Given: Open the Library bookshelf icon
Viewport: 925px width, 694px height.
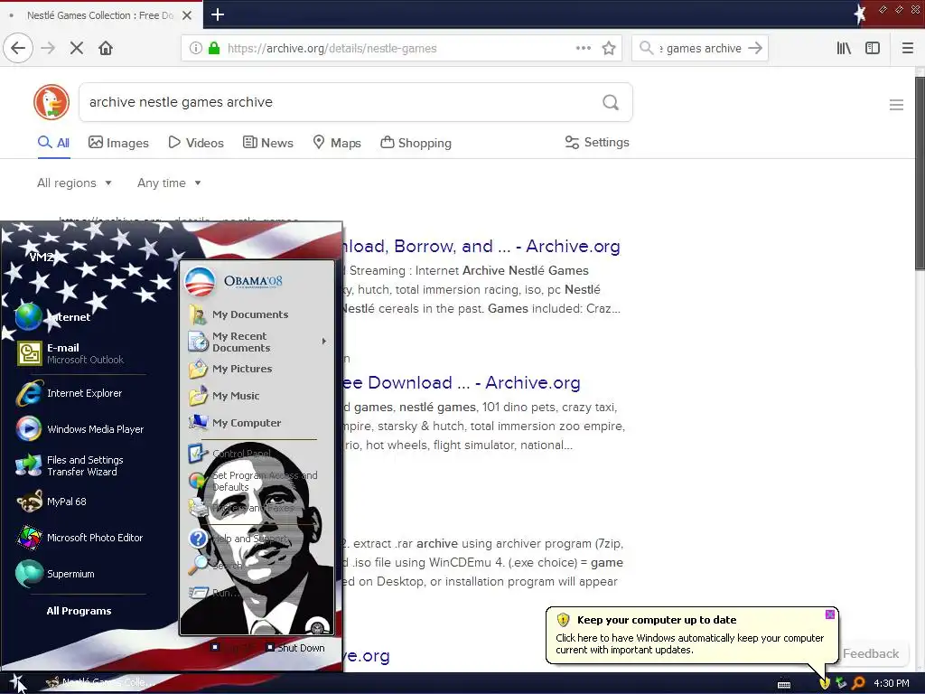Looking at the screenshot, I should [844, 49].
